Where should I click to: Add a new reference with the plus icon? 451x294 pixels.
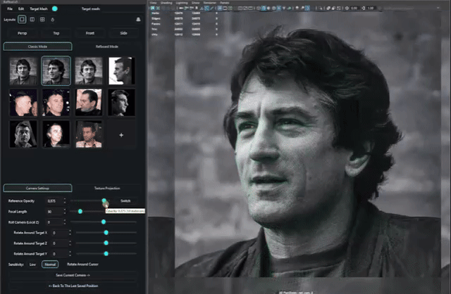tap(121, 134)
